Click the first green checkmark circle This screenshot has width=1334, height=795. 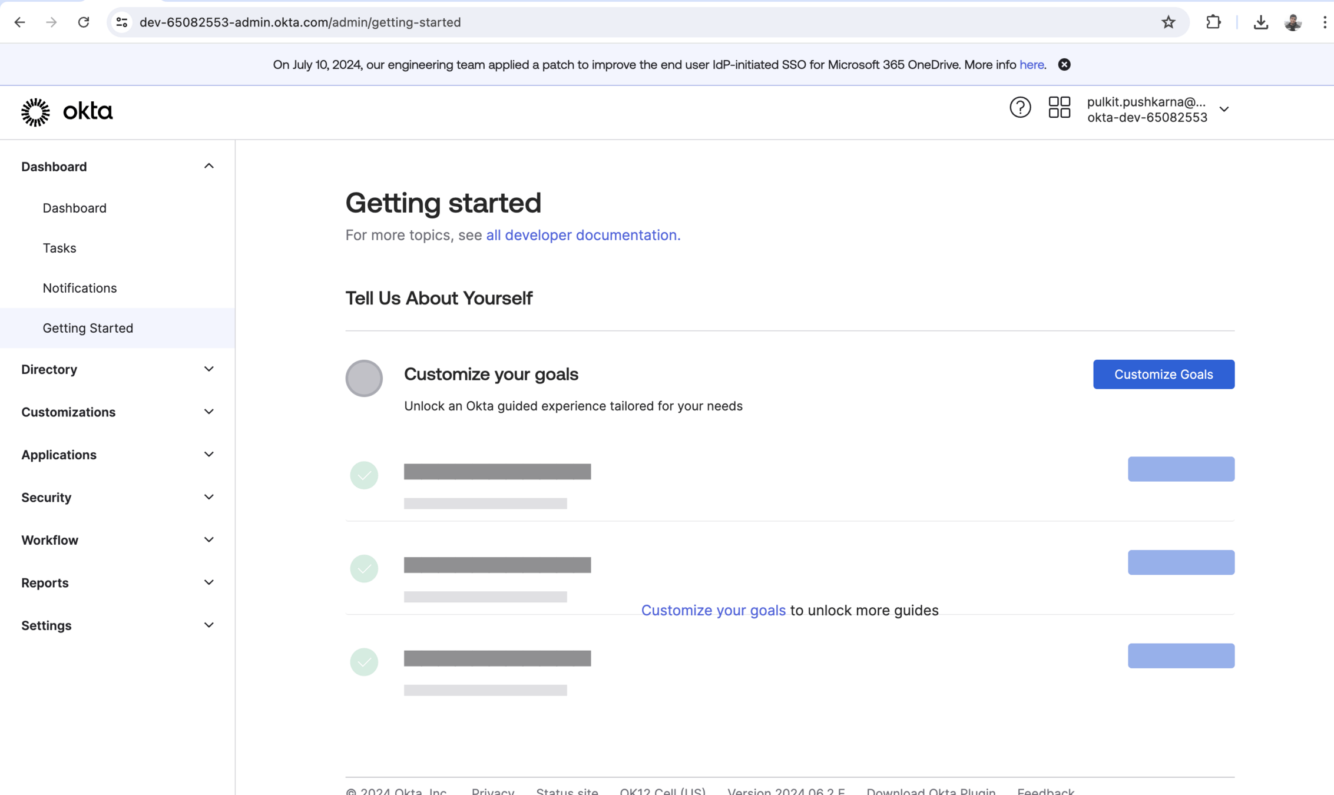pos(363,475)
